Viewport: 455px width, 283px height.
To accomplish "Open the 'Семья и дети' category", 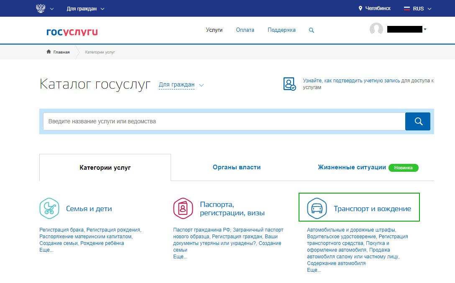I will click(89, 209).
